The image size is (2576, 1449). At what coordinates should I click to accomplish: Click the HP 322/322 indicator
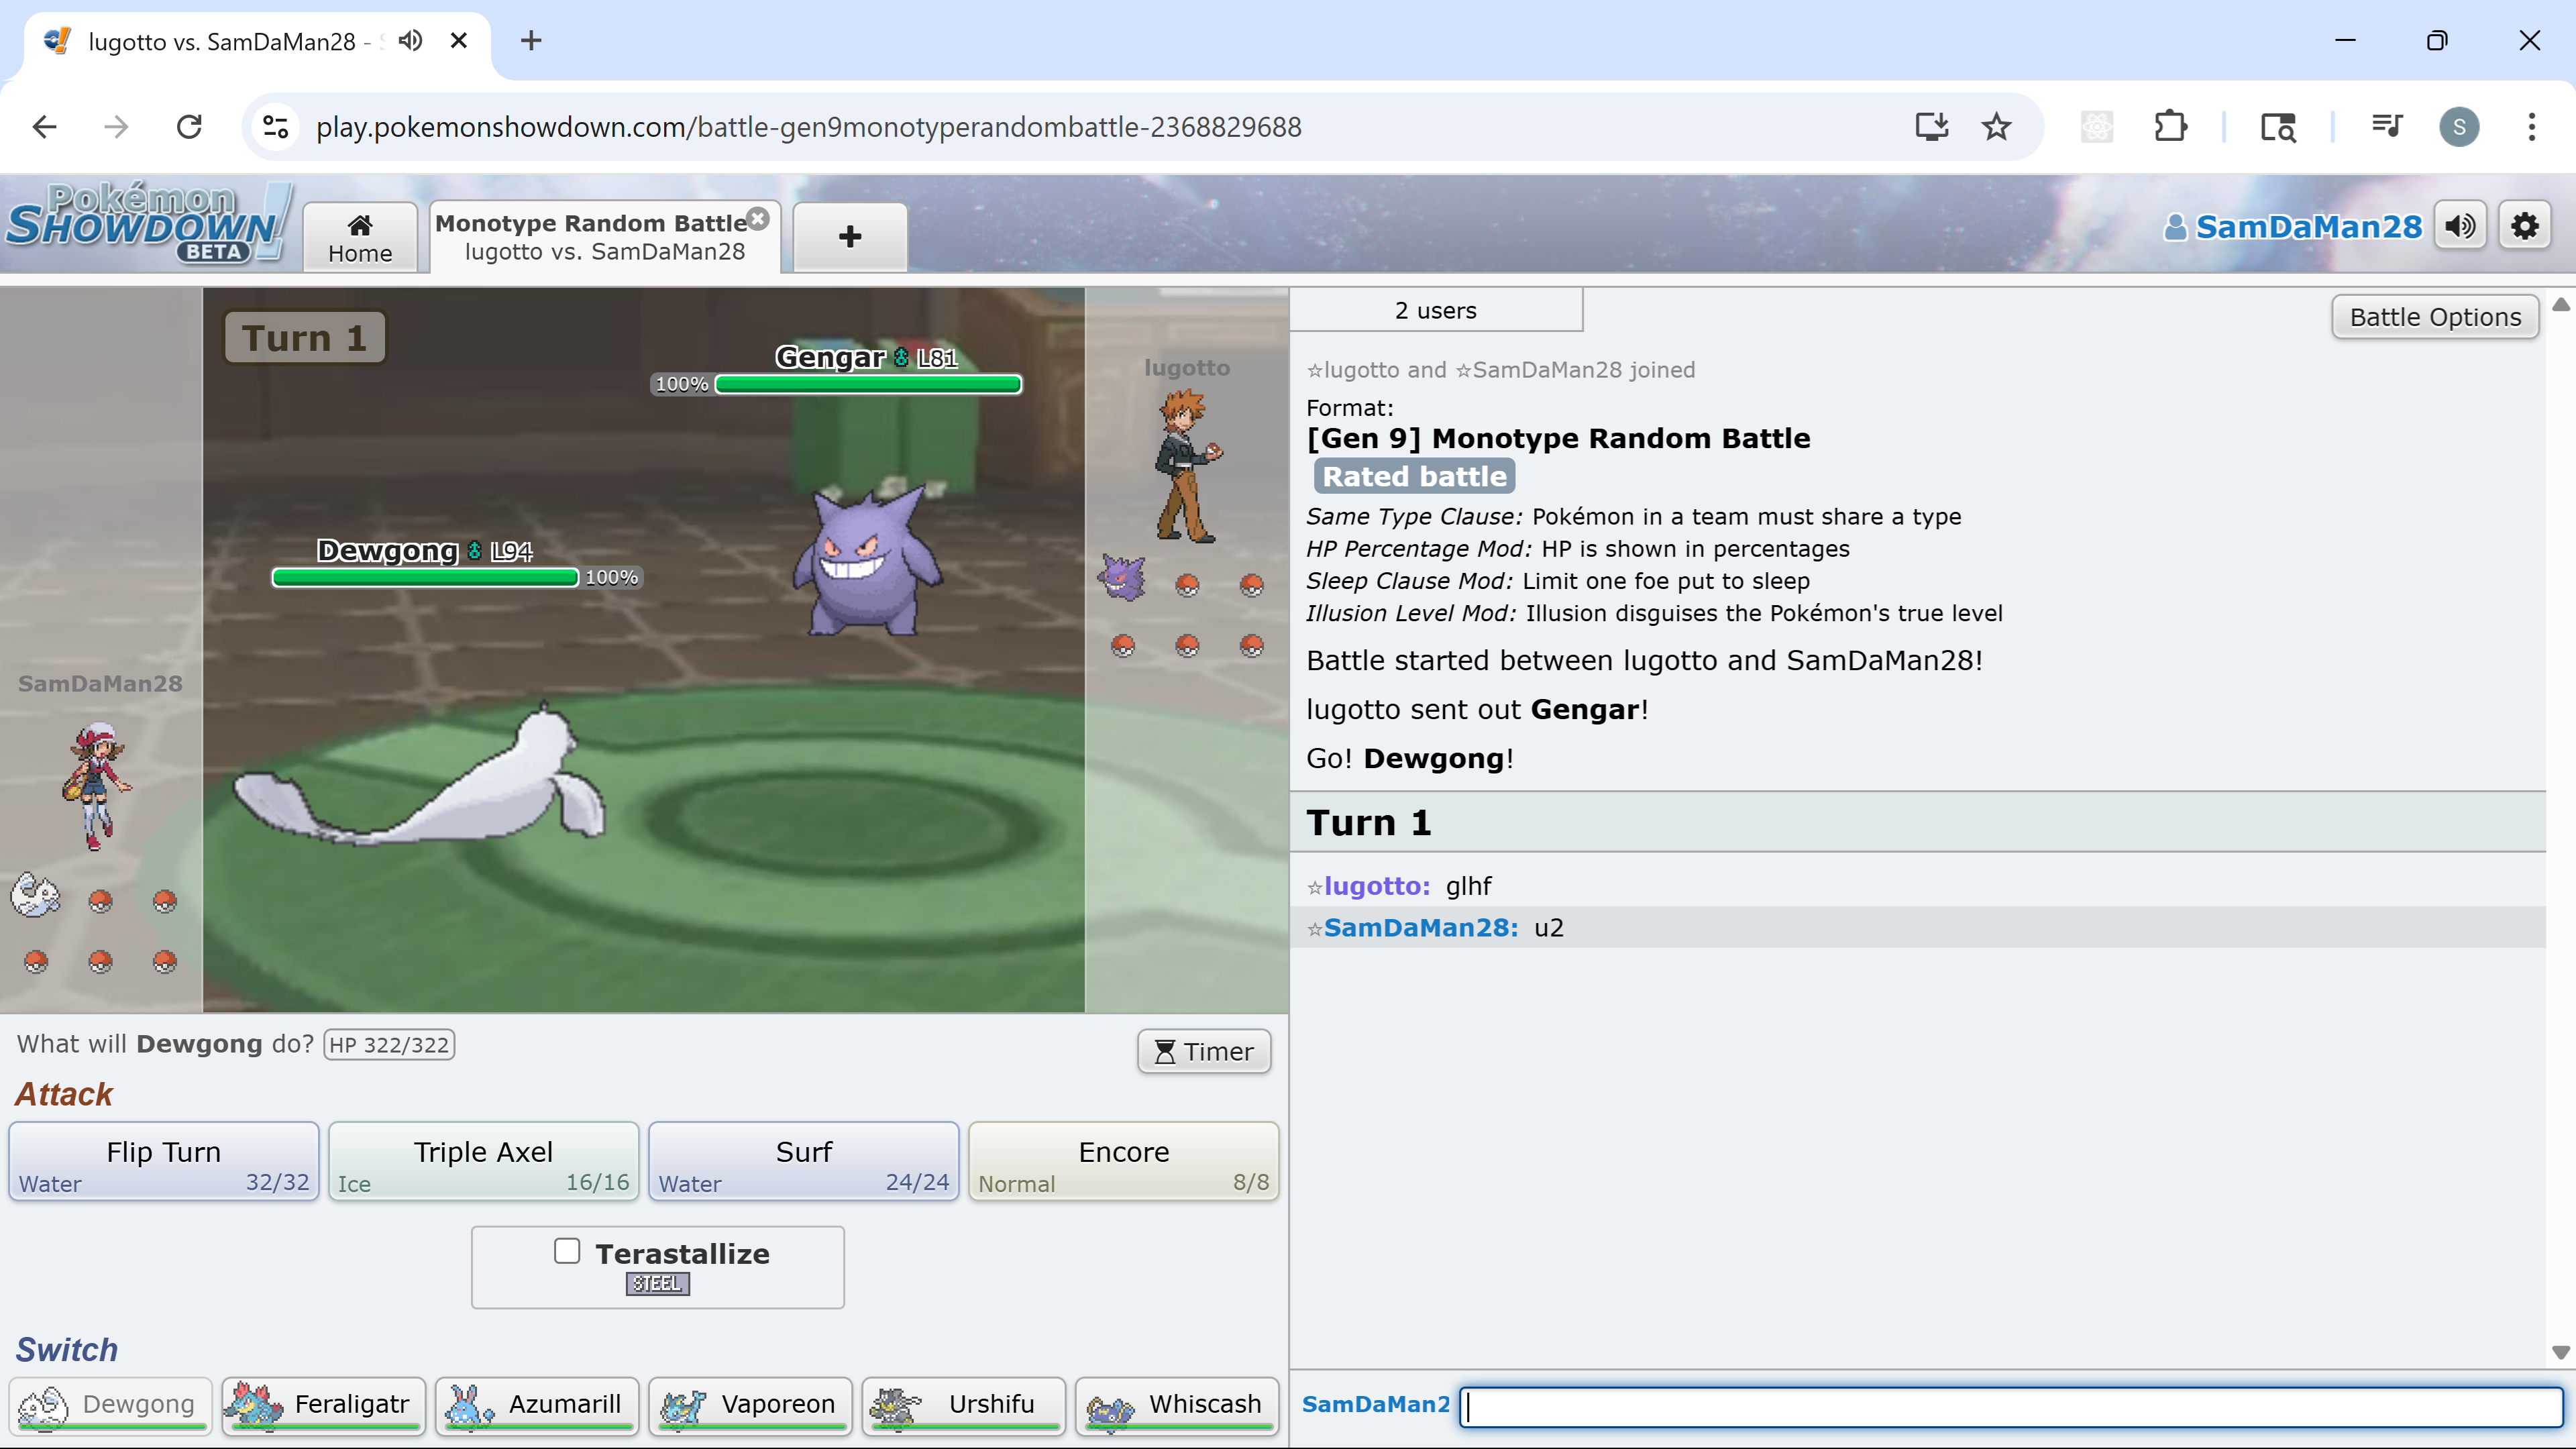389,1045
